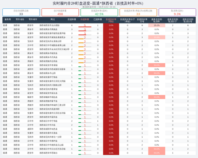
Task: Click the 接单后非秒取消率 column header
Action: point(157,20)
